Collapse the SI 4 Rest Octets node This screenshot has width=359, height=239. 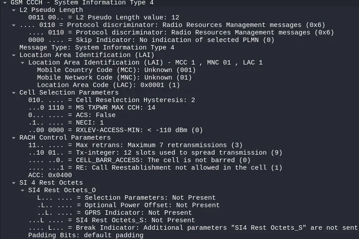click(13, 182)
